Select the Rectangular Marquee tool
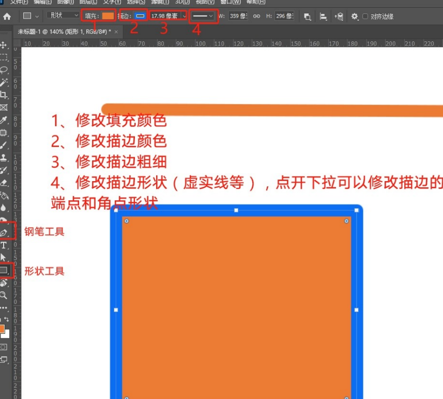Image resolution: width=443 pixels, height=399 pixels. point(4,57)
